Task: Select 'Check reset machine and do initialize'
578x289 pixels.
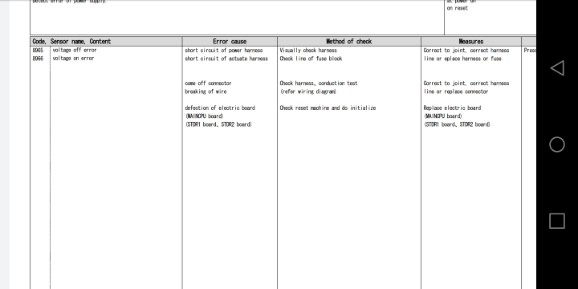Action: [328, 108]
